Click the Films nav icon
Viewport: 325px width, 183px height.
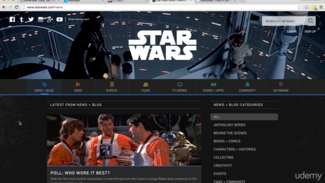[x=146, y=84]
